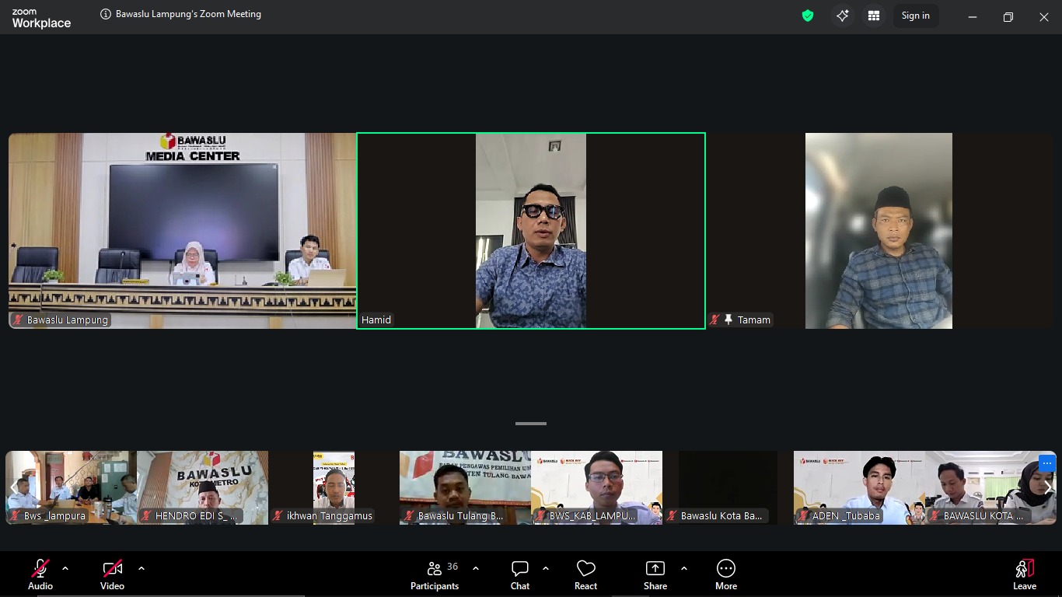Change view layout grid icon
The height and width of the screenshot is (597, 1062).
(874, 16)
